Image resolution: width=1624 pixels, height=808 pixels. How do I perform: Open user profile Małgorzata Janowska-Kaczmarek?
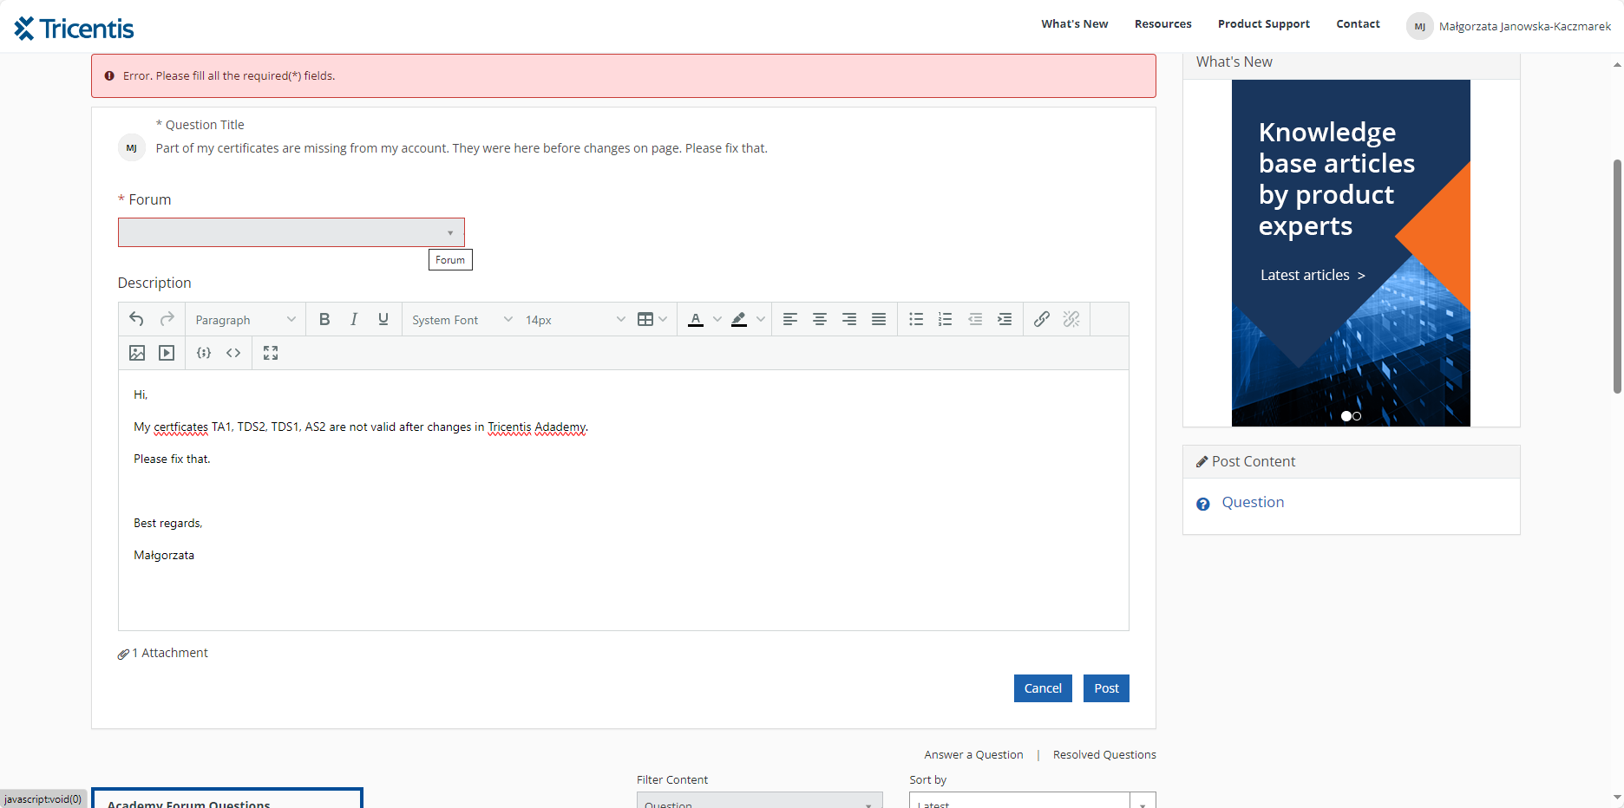point(1509,26)
